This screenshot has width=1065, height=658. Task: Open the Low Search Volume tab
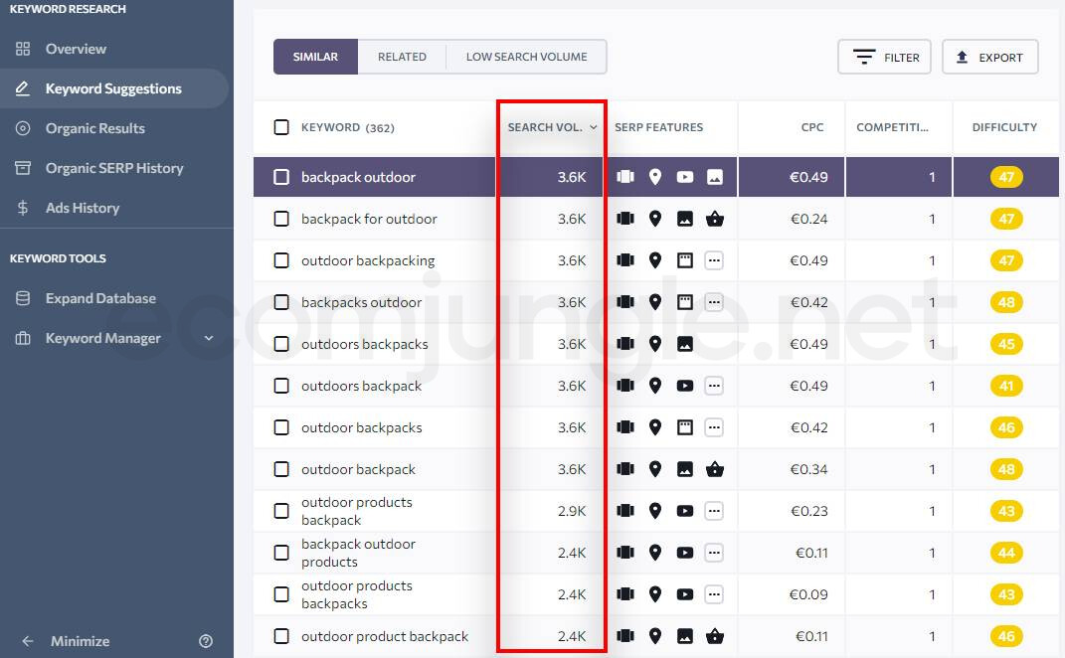(x=526, y=57)
